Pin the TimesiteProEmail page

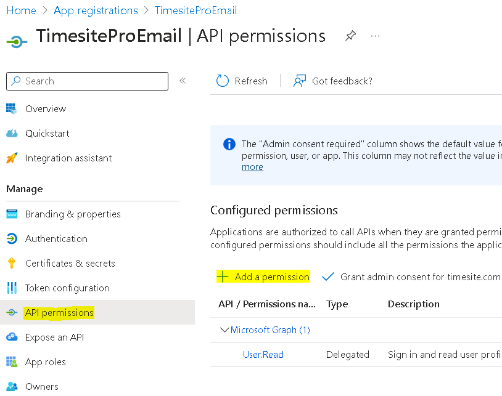[x=350, y=36]
